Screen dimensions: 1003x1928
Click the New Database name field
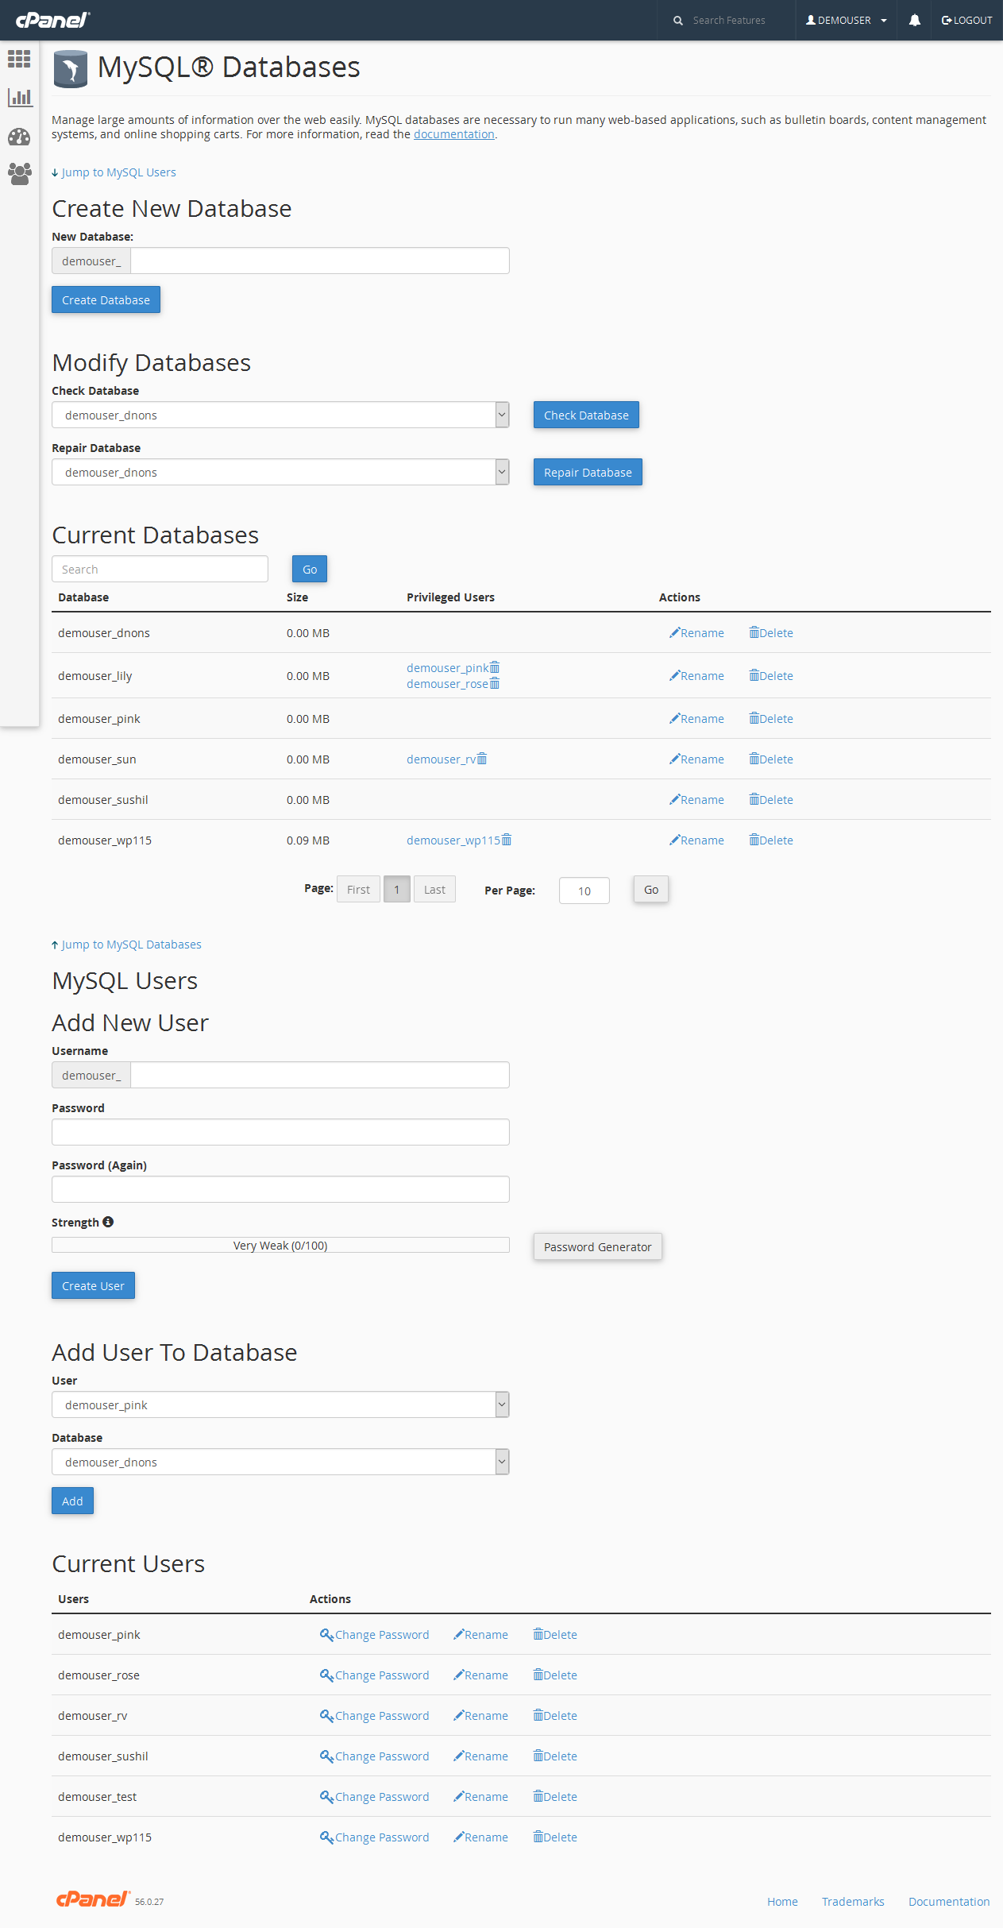pos(319,261)
